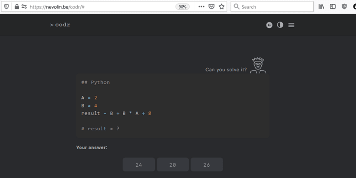Screen dimensions: 356x178
Task: Click the codr logo
Action: [60, 25]
